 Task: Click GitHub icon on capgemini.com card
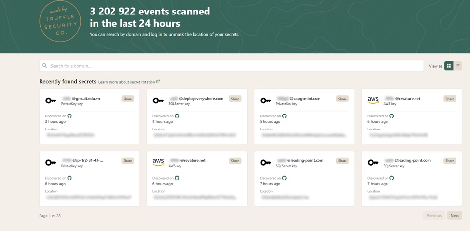(x=284, y=116)
